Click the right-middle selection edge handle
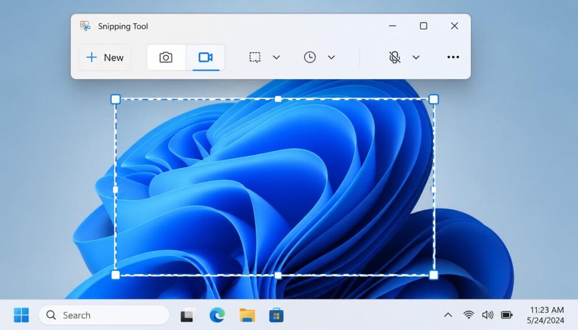The width and height of the screenshot is (578, 330). [433, 190]
